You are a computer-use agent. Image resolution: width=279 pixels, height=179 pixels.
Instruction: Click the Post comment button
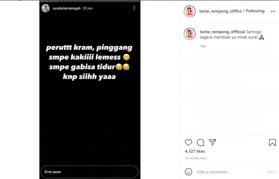pos(271,172)
